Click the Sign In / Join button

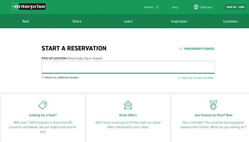235,7
